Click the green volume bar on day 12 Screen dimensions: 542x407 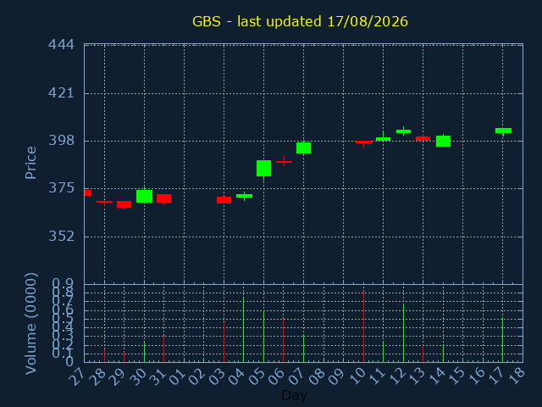coord(403,333)
